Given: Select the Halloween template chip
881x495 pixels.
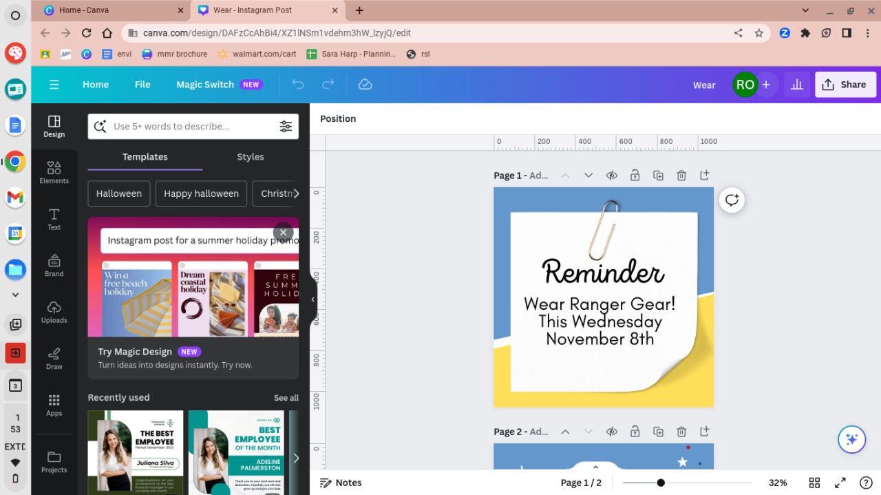Looking at the screenshot, I should click(119, 193).
